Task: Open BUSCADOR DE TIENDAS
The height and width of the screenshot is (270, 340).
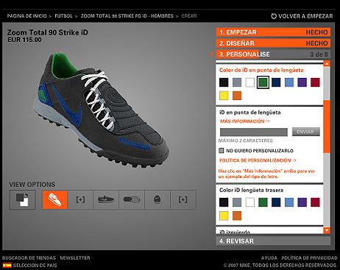Action: pyautogui.click(x=29, y=258)
